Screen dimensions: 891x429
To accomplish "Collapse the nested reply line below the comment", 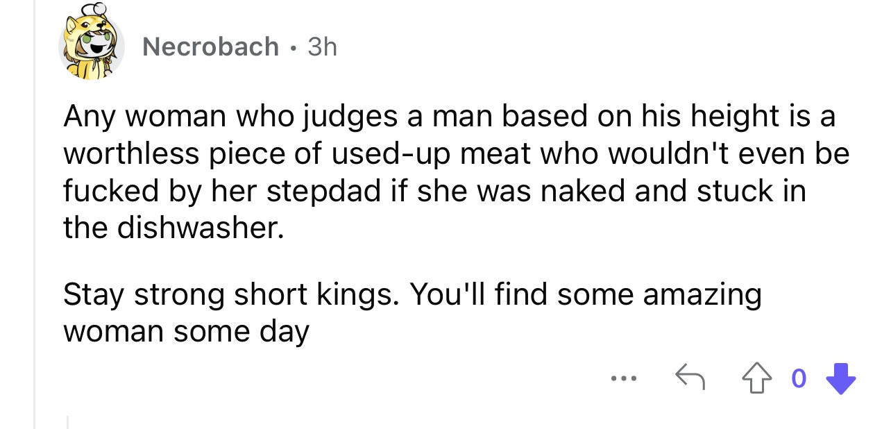I will point(68,422).
